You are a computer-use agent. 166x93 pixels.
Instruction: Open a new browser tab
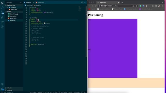pos(122,2)
